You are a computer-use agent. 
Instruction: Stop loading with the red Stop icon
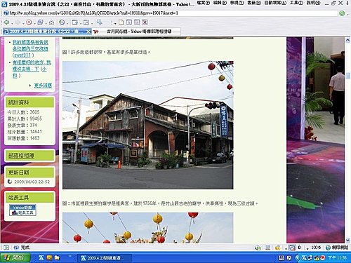click(x=29, y=22)
